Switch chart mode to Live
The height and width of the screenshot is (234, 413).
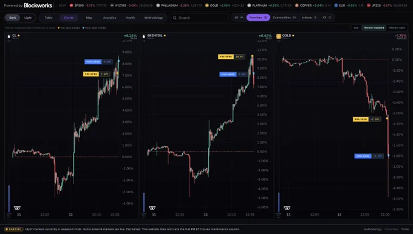point(356,28)
